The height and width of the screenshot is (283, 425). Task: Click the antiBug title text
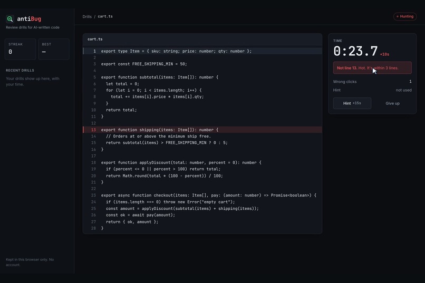tap(29, 18)
